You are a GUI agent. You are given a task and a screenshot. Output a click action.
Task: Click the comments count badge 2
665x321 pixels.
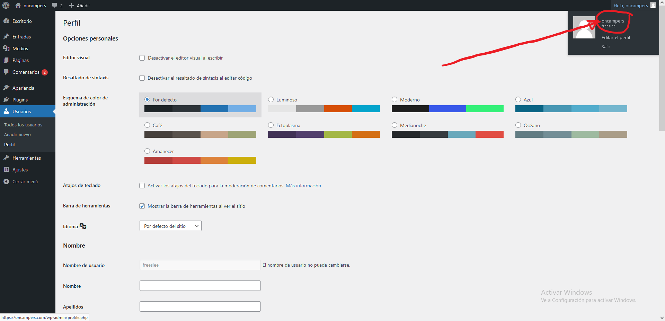[x=45, y=72]
